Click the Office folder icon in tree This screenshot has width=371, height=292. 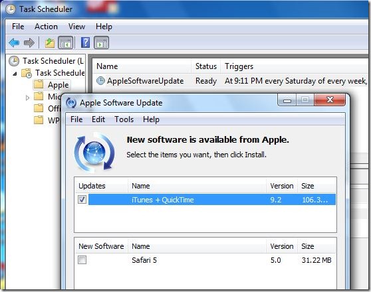coord(39,108)
